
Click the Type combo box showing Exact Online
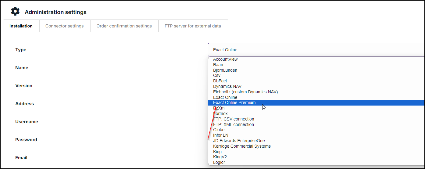(316, 50)
